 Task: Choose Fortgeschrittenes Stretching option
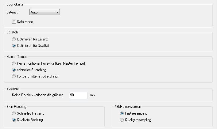pyautogui.click(x=14, y=76)
